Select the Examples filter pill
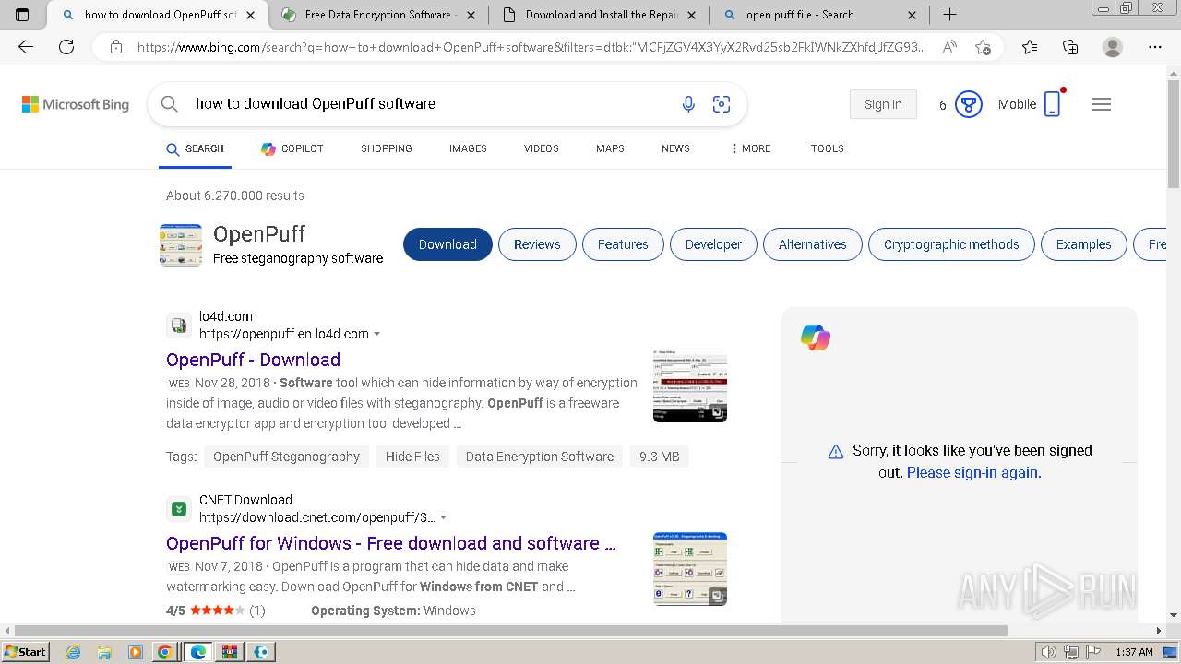Screen dimensions: 1181x664 coord(1084,244)
